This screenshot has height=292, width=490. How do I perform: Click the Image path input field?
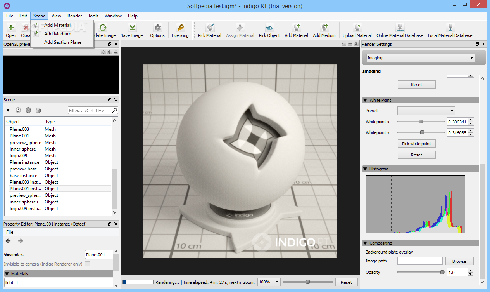pyautogui.click(x=420, y=261)
